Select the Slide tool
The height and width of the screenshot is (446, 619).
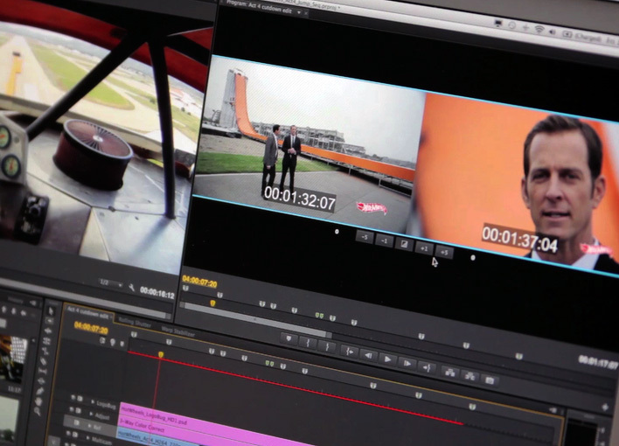pos(41,381)
